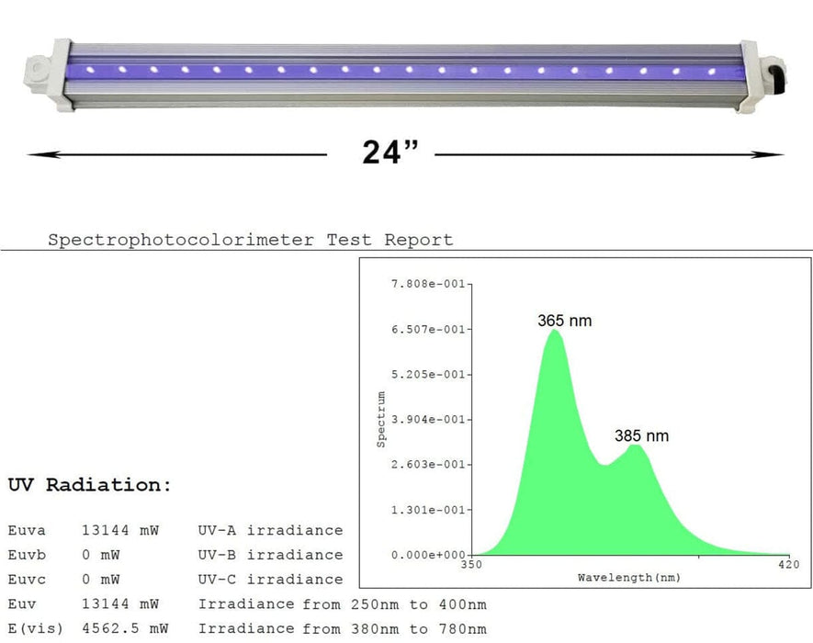Click the 385 nm peak label
813x643 pixels.
pyautogui.click(x=642, y=435)
